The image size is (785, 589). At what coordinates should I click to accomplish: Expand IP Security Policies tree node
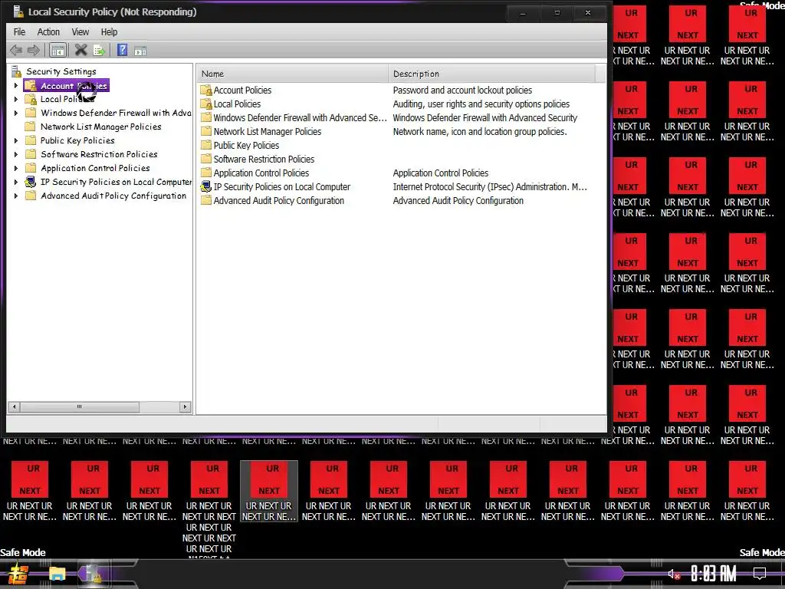[x=16, y=182]
